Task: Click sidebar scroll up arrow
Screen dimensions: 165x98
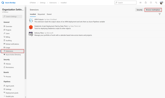Action: (25, 6)
